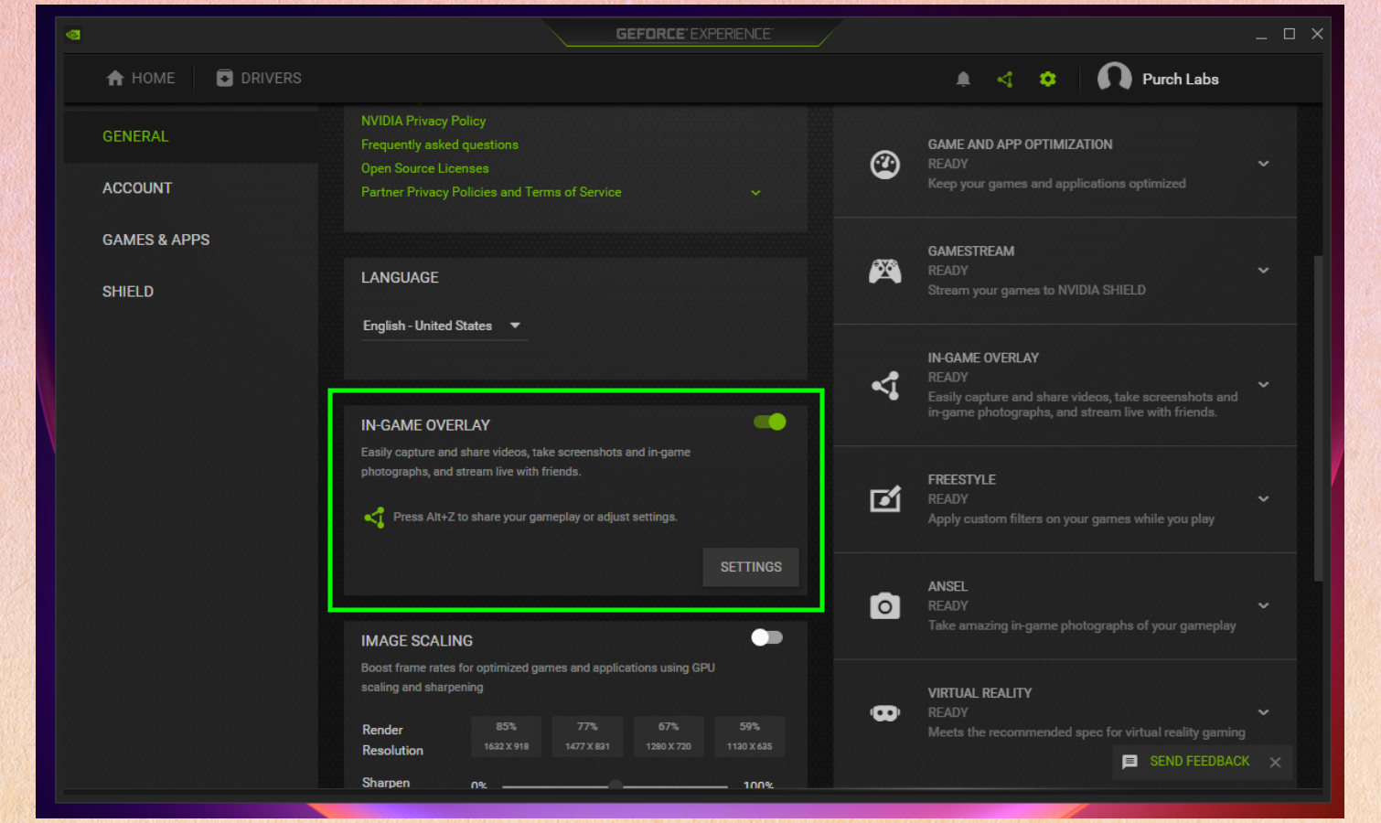Click the green share icon beside Alt+Z hint

[374, 518]
